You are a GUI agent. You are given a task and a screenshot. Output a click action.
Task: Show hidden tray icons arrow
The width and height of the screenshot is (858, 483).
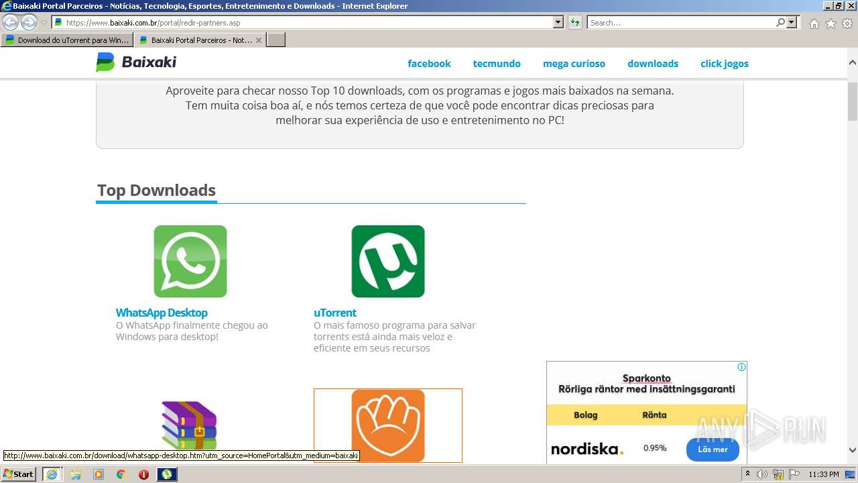[747, 474]
